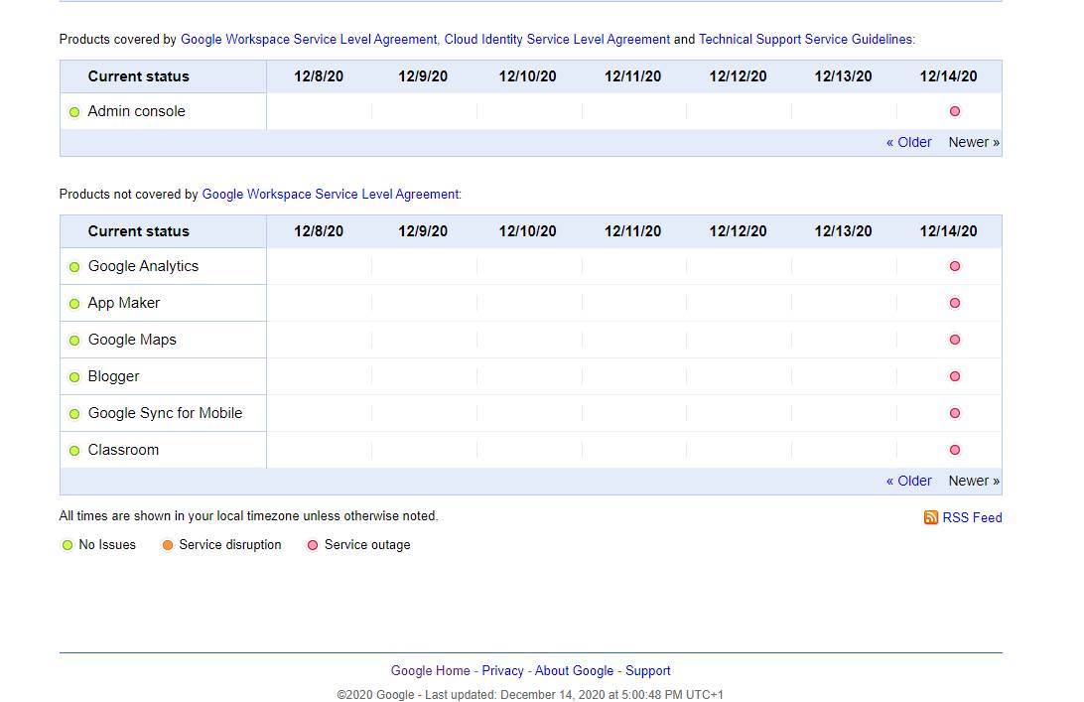This screenshot has width=1084, height=702.
Task: Visit the About Google footer link
Action: click(574, 671)
